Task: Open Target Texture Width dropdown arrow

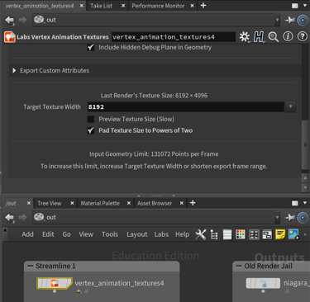Action: (x=290, y=106)
